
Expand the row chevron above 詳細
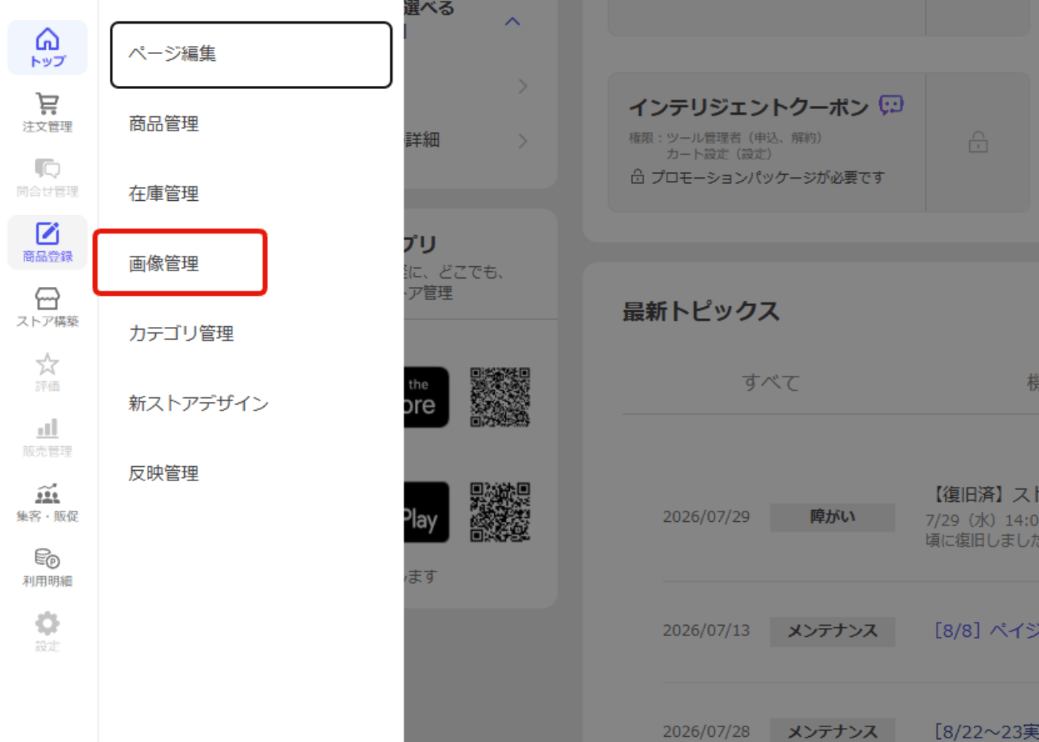[x=522, y=86]
